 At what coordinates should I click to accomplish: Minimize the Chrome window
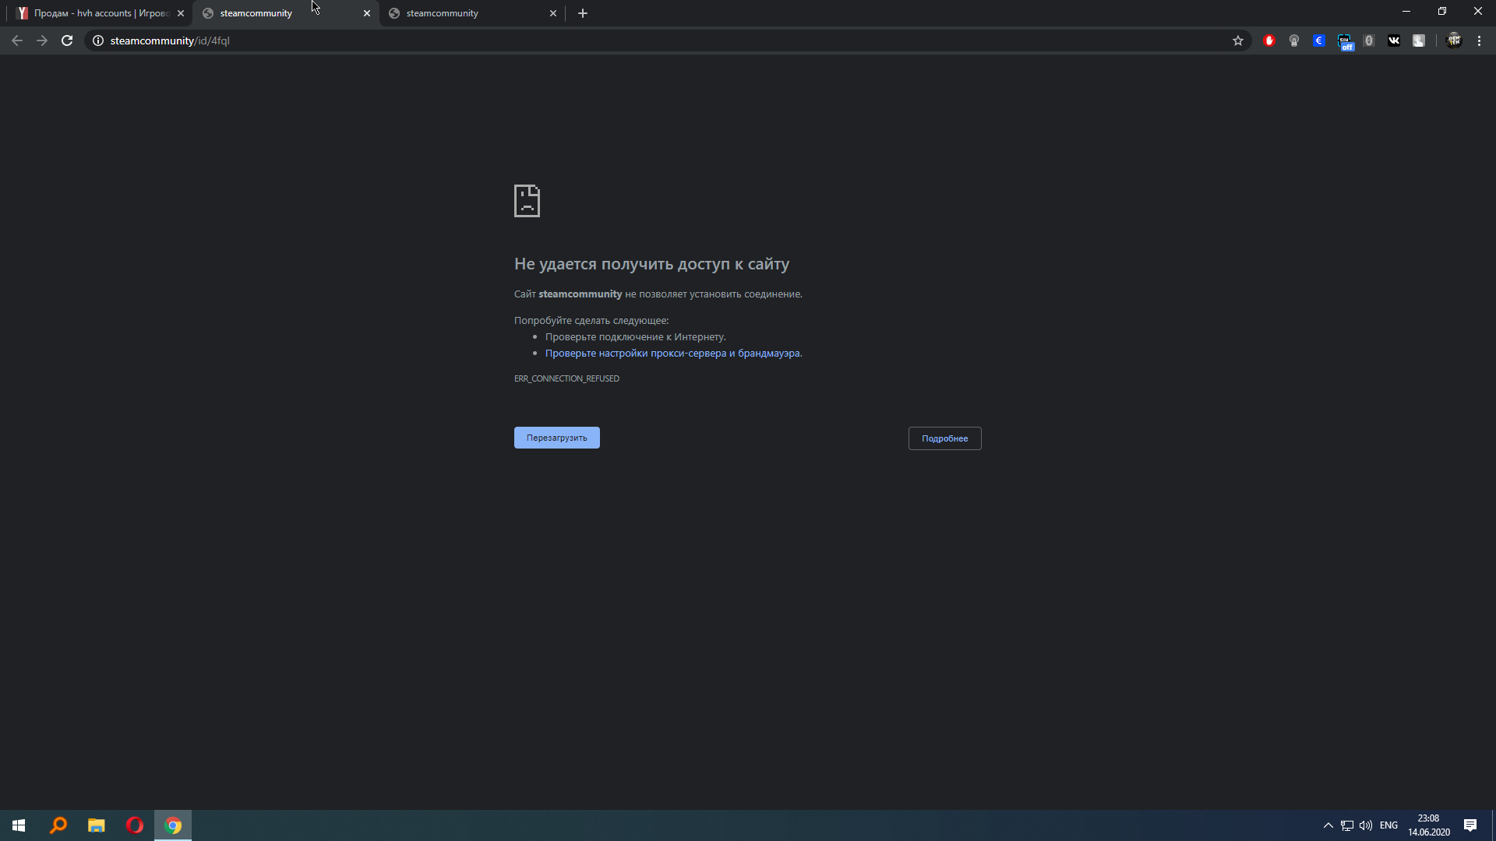click(1406, 12)
